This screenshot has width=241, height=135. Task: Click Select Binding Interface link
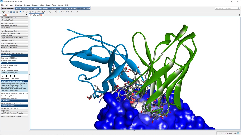9,96
